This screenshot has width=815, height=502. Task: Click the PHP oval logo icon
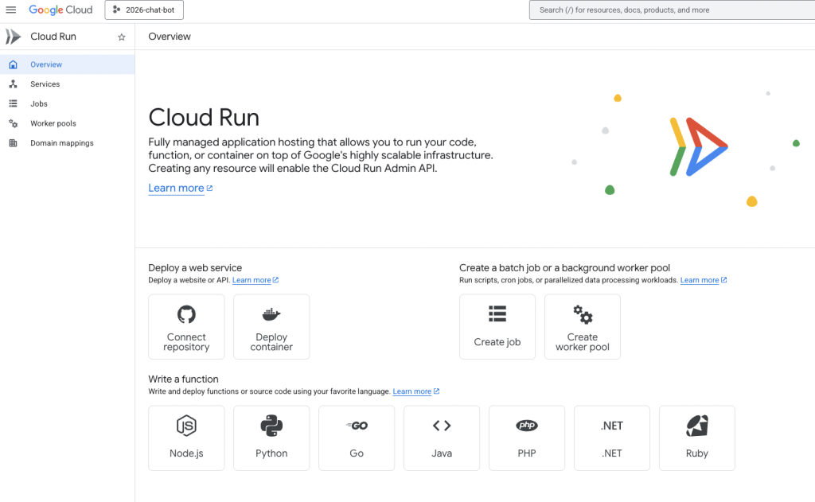tap(527, 426)
